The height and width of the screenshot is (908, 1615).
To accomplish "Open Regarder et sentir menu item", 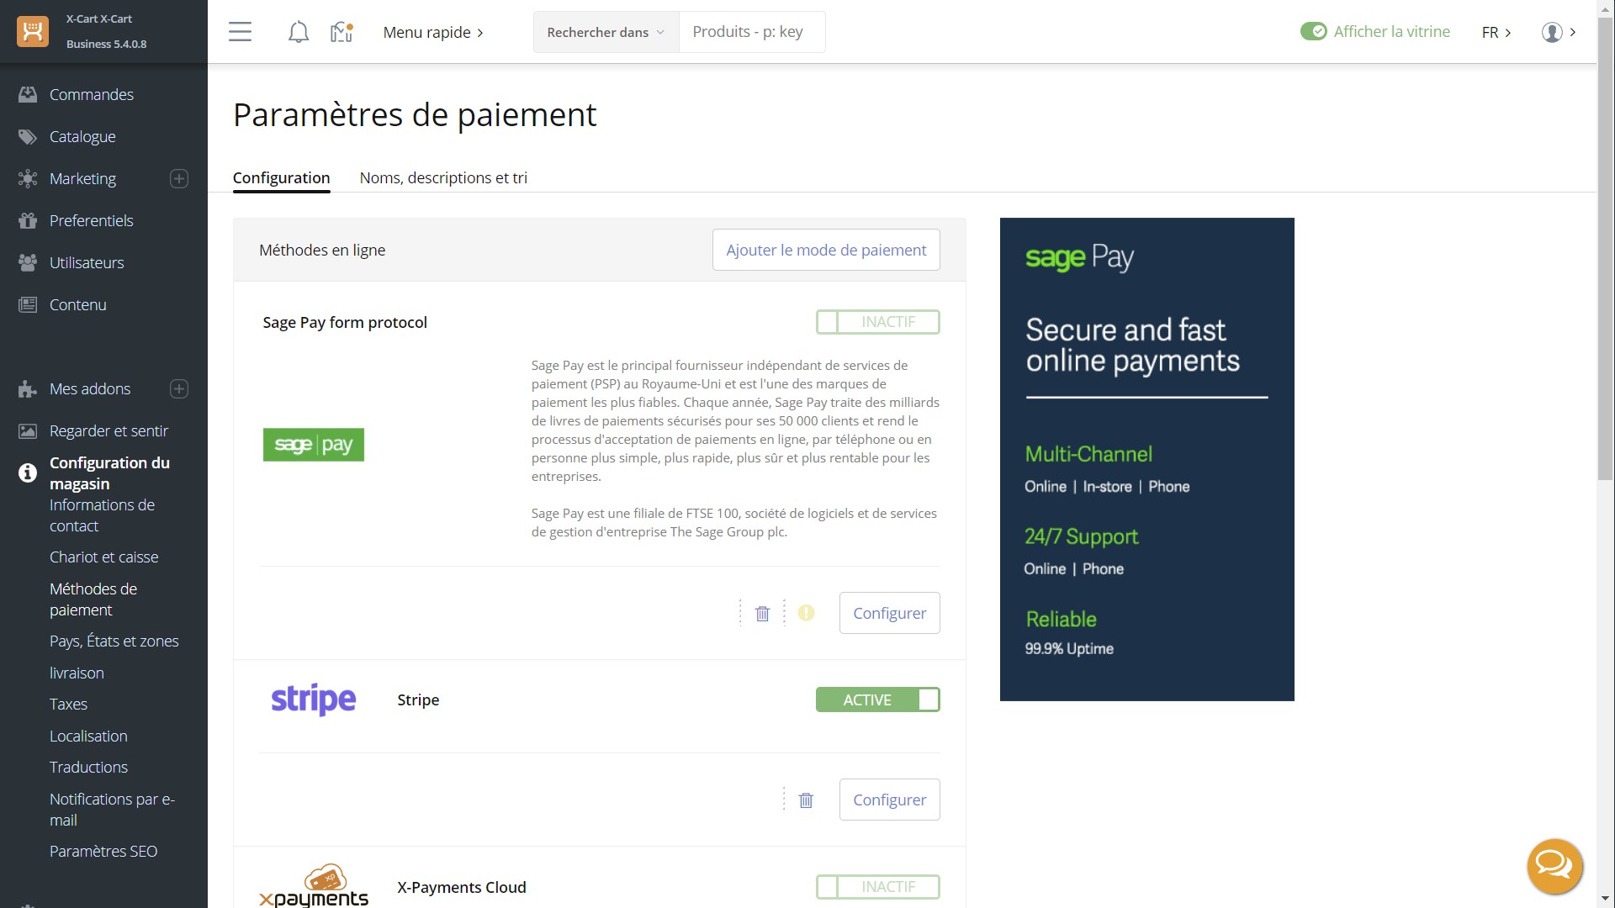I will pyautogui.click(x=109, y=430).
